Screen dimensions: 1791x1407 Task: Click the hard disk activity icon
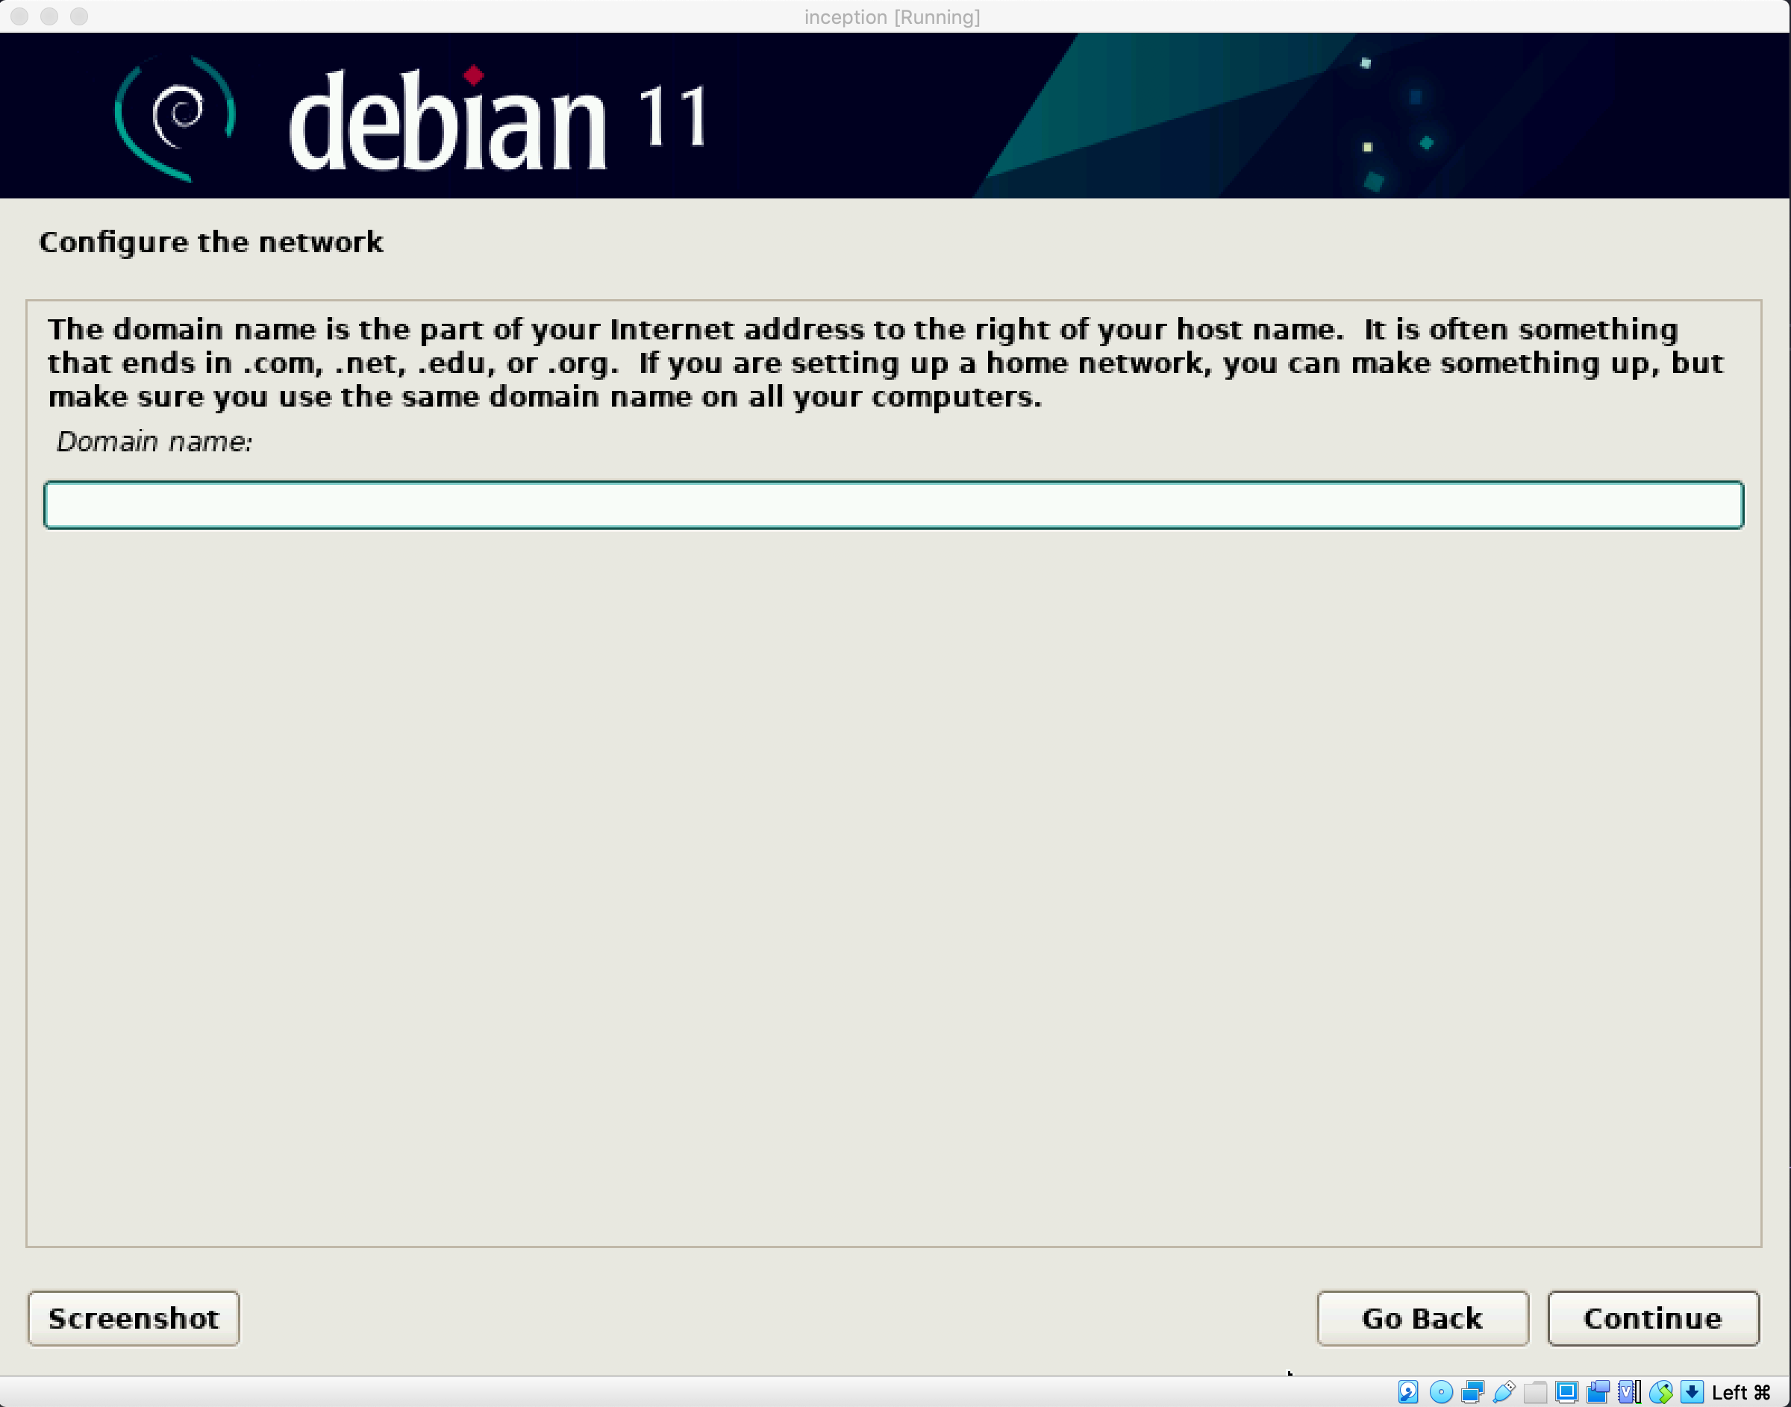(x=1408, y=1392)
